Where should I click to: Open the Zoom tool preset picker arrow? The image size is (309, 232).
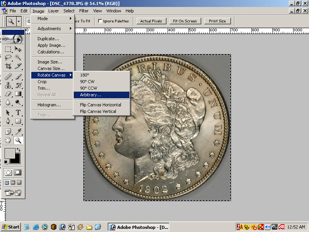19,21
